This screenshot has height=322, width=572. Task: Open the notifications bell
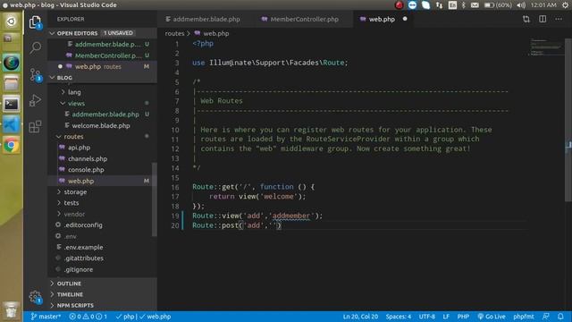click(560, 317)
